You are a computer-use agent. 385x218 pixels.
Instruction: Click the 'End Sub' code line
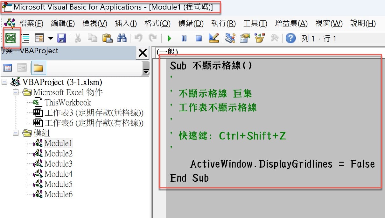(x=189, y=178)
